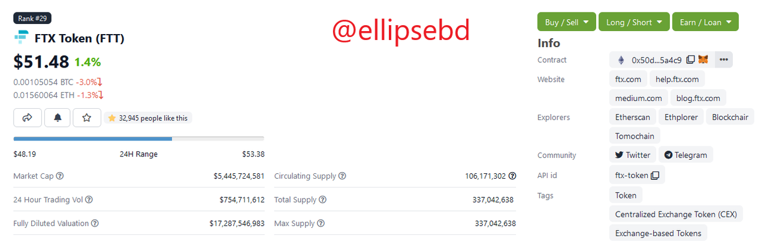Open the Etherscan explorer link
767x248 pixels.
pyautogui.click(x=633, y=117)
